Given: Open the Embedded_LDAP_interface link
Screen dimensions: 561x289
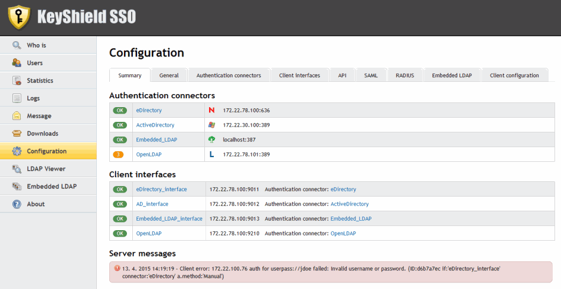Looking at the screenshot, I should (x=169, y=219).
